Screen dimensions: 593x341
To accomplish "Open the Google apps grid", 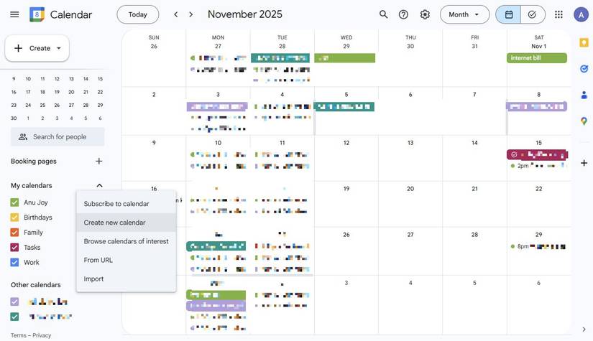I will (558, 14).
